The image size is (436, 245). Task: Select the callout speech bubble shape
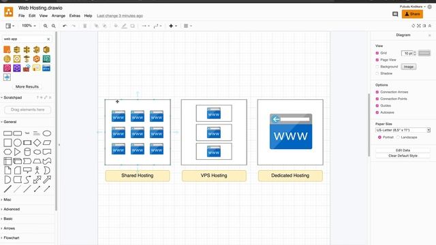pyautogui.click(x=27, y=170)
